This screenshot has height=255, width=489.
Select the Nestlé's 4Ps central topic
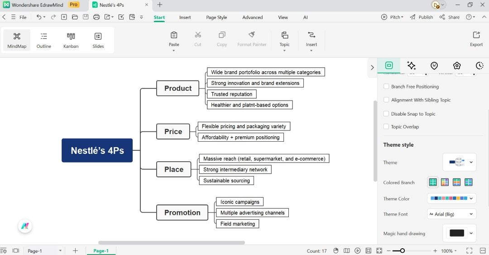pos(97,150)
